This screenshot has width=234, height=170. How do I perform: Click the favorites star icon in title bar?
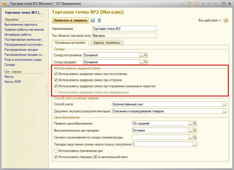coord(181,4)
